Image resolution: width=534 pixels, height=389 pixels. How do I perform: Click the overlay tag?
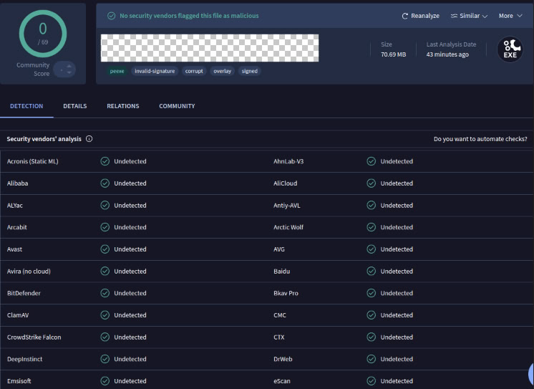(222, 71)
